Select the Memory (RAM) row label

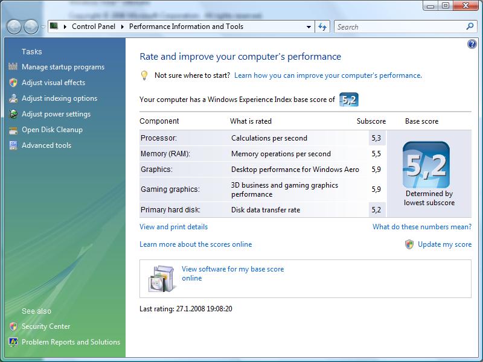165,154
